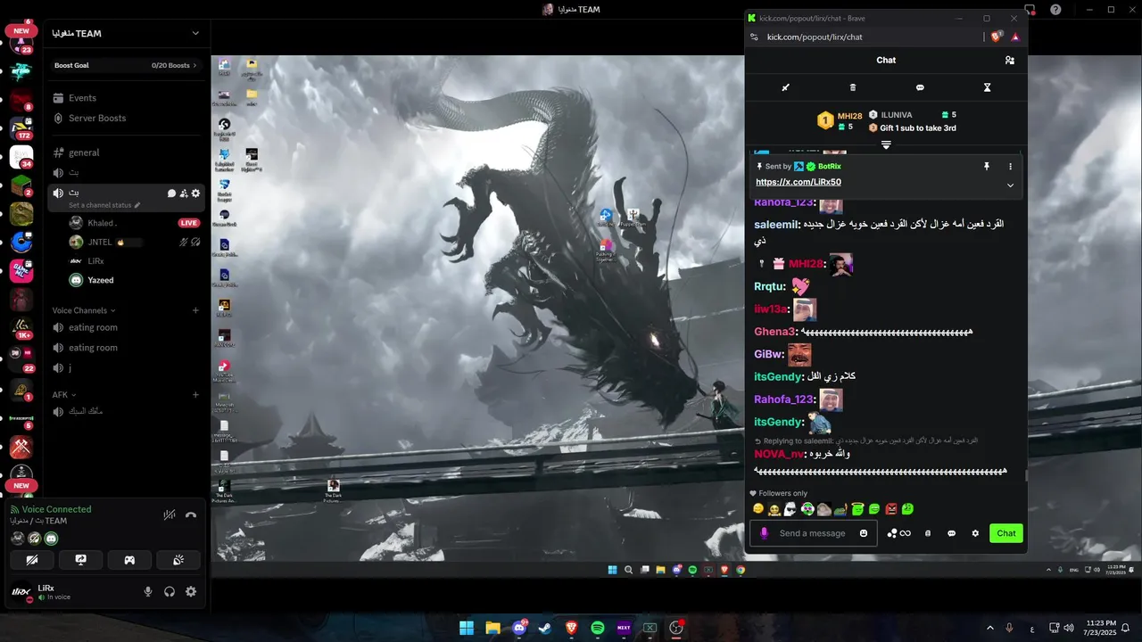Open settings for the active voice channel
This screenshot has width=1142, height=642.
[196, 193]
